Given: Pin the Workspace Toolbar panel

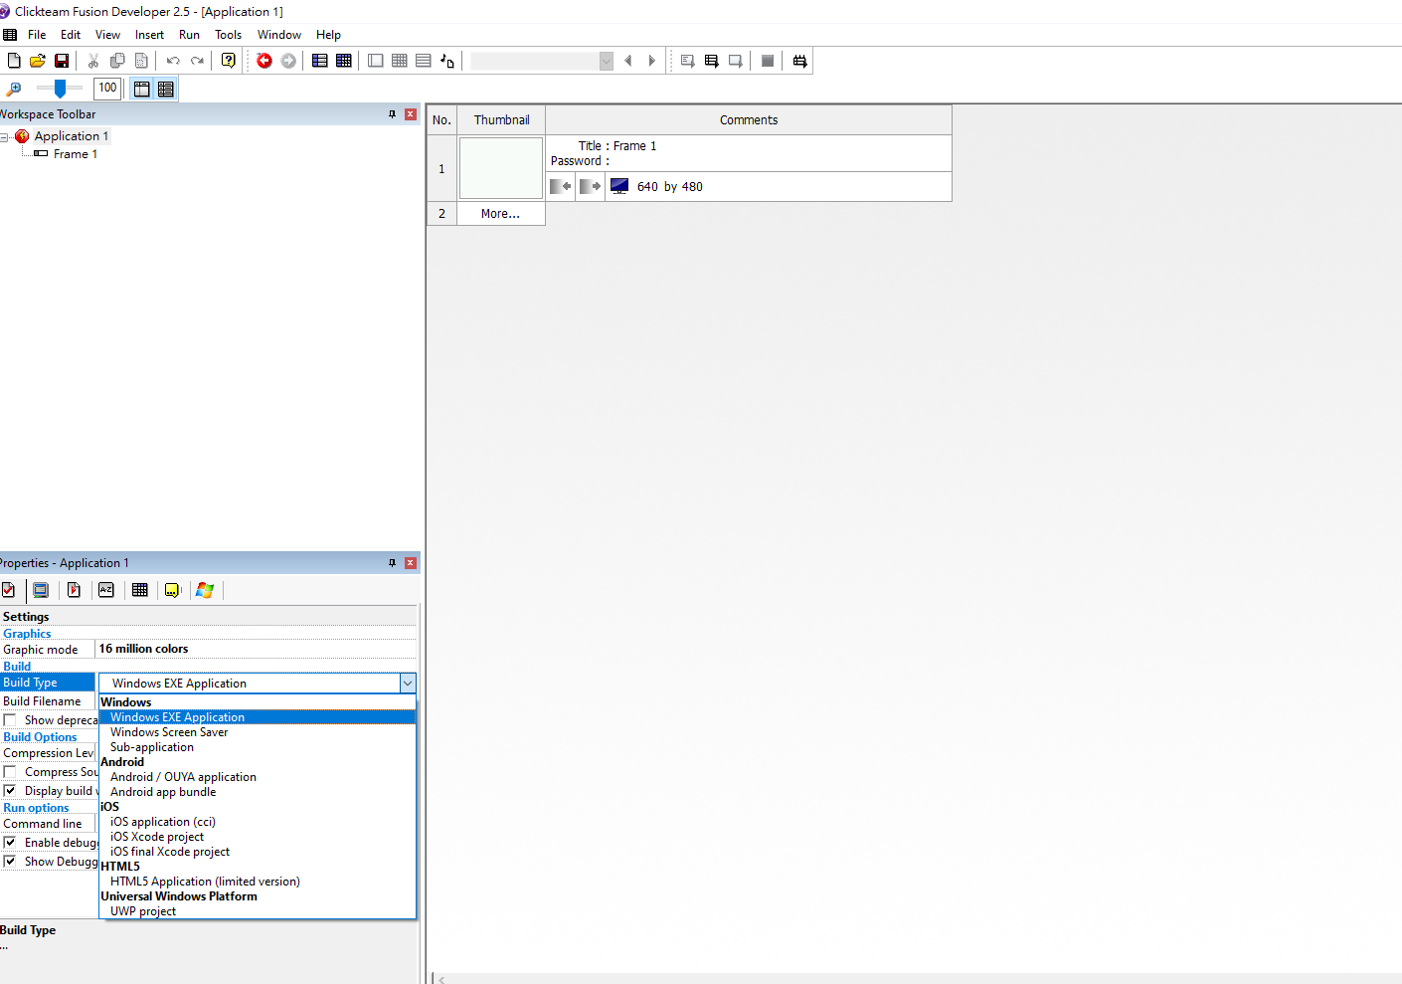Looking at the screenshot, I should pos(392,114).
